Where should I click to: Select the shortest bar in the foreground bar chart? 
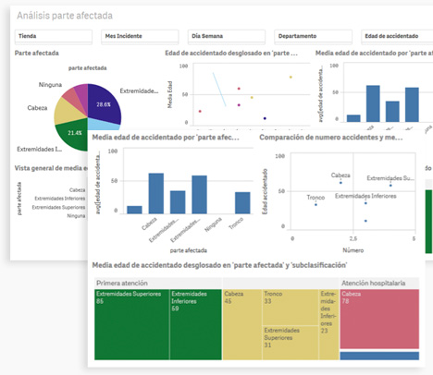point(134,210)
